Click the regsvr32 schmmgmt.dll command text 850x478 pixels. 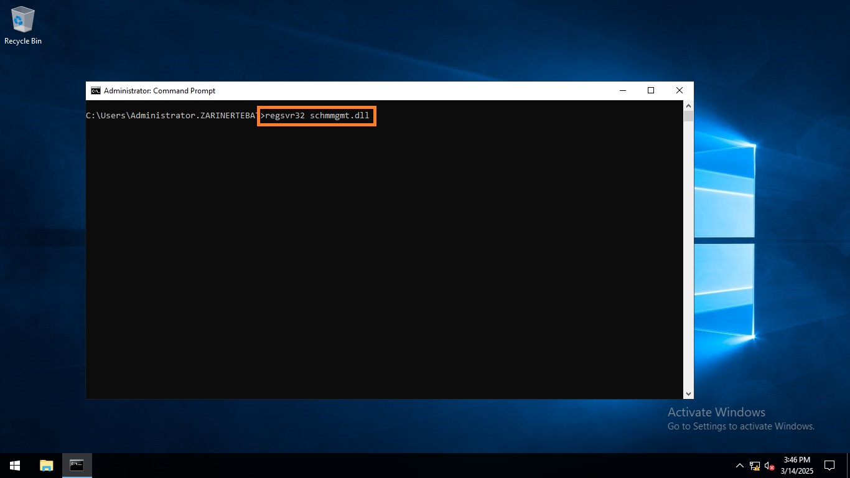pyautogui.click(x=317, y=116)
